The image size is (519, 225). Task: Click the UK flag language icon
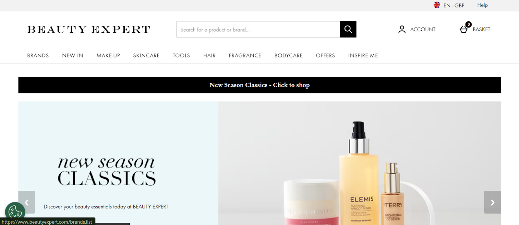click(437, 5)
